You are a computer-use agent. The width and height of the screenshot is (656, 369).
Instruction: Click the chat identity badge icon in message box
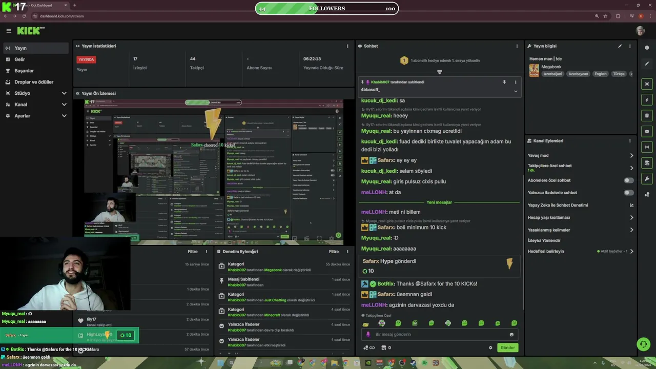[368, 335]
